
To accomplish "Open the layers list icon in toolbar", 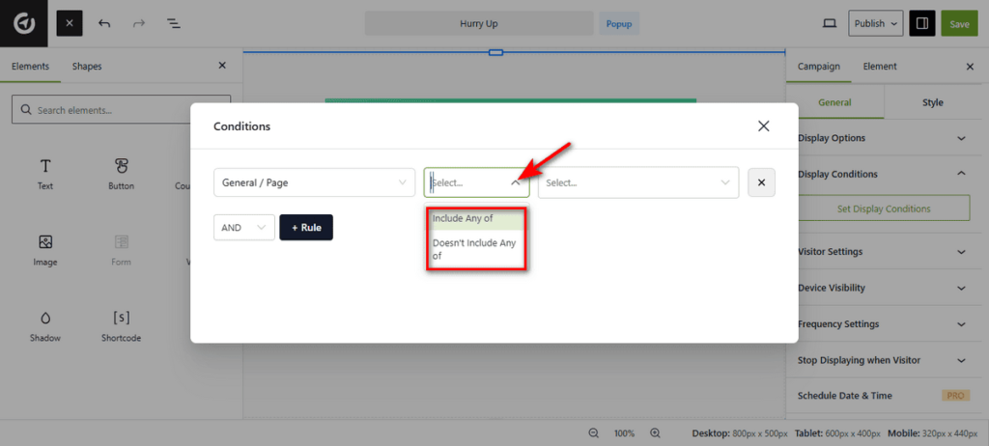I will 174,23.
